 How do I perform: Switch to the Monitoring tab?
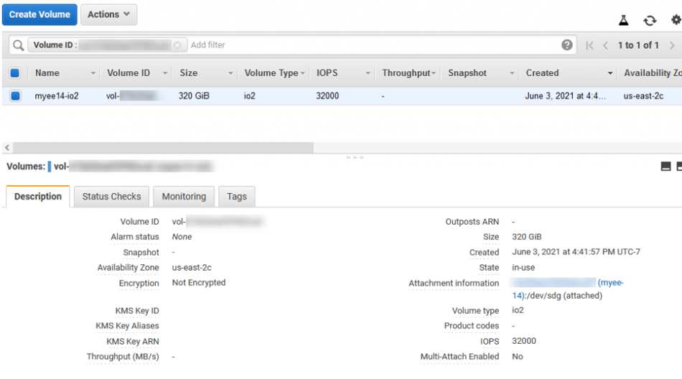(184, 197)
